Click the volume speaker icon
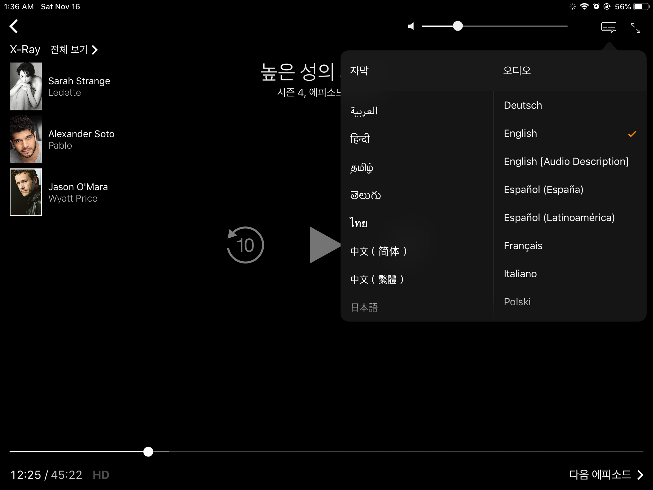653x490 pixels. point(411,26)
